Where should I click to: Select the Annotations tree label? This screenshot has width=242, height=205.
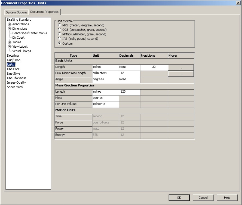coord(20,24)
